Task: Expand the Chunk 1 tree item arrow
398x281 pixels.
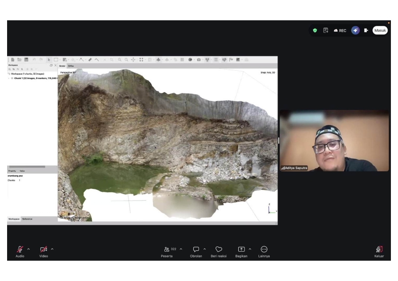Action: 9,78
